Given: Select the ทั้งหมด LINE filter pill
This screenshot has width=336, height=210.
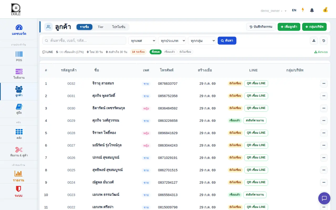Looking at the screenshot, I should coord(156,52).
